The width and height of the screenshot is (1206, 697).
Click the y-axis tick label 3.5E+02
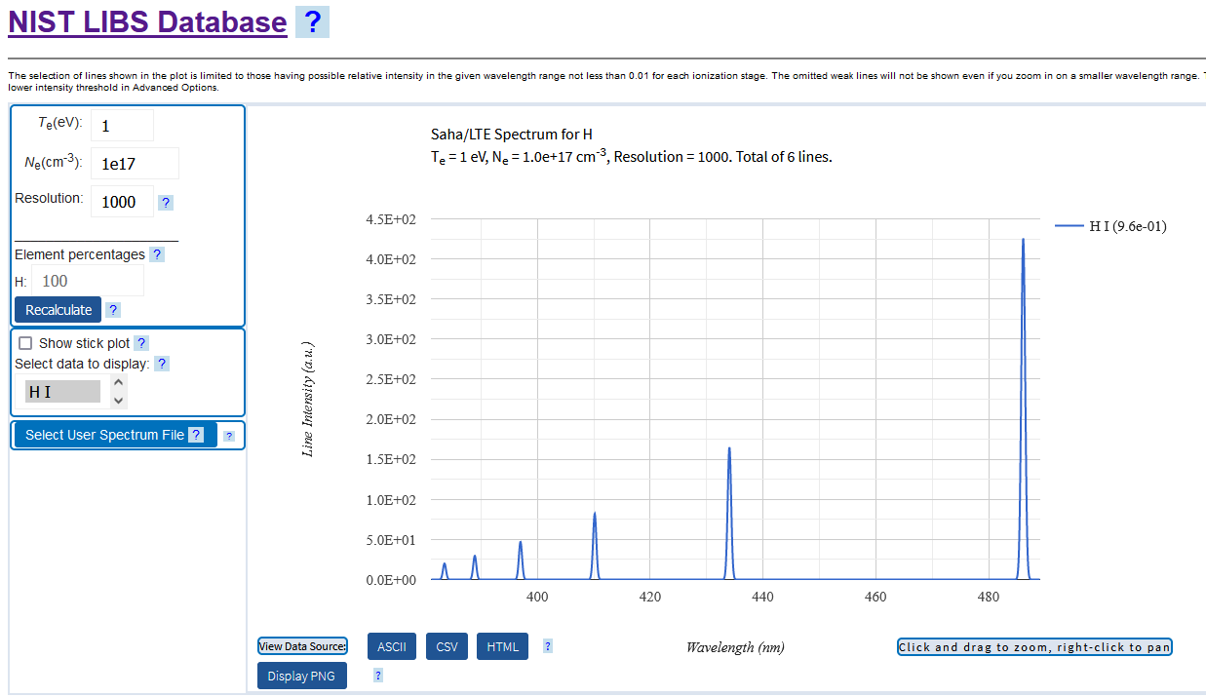tap(391, 299)
